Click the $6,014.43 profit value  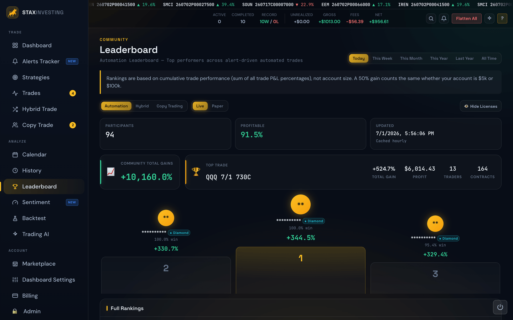pyautogui.click(x=420, y=169)
